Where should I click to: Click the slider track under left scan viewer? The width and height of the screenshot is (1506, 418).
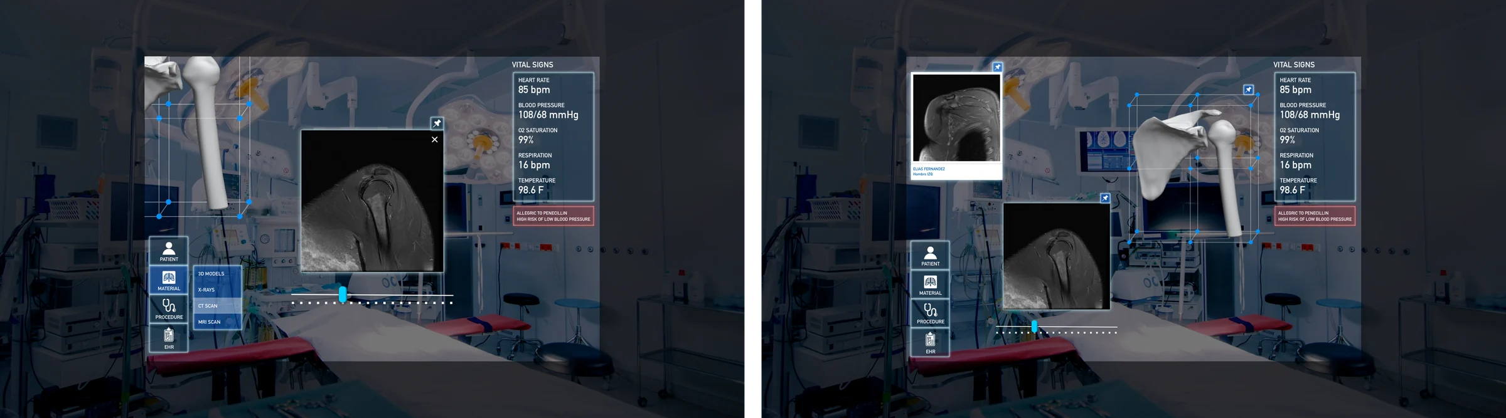(x=372, y=295)
